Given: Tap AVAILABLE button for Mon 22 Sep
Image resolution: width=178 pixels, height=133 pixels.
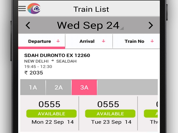Looking at the screenshot, I should [x=51, y=114].
